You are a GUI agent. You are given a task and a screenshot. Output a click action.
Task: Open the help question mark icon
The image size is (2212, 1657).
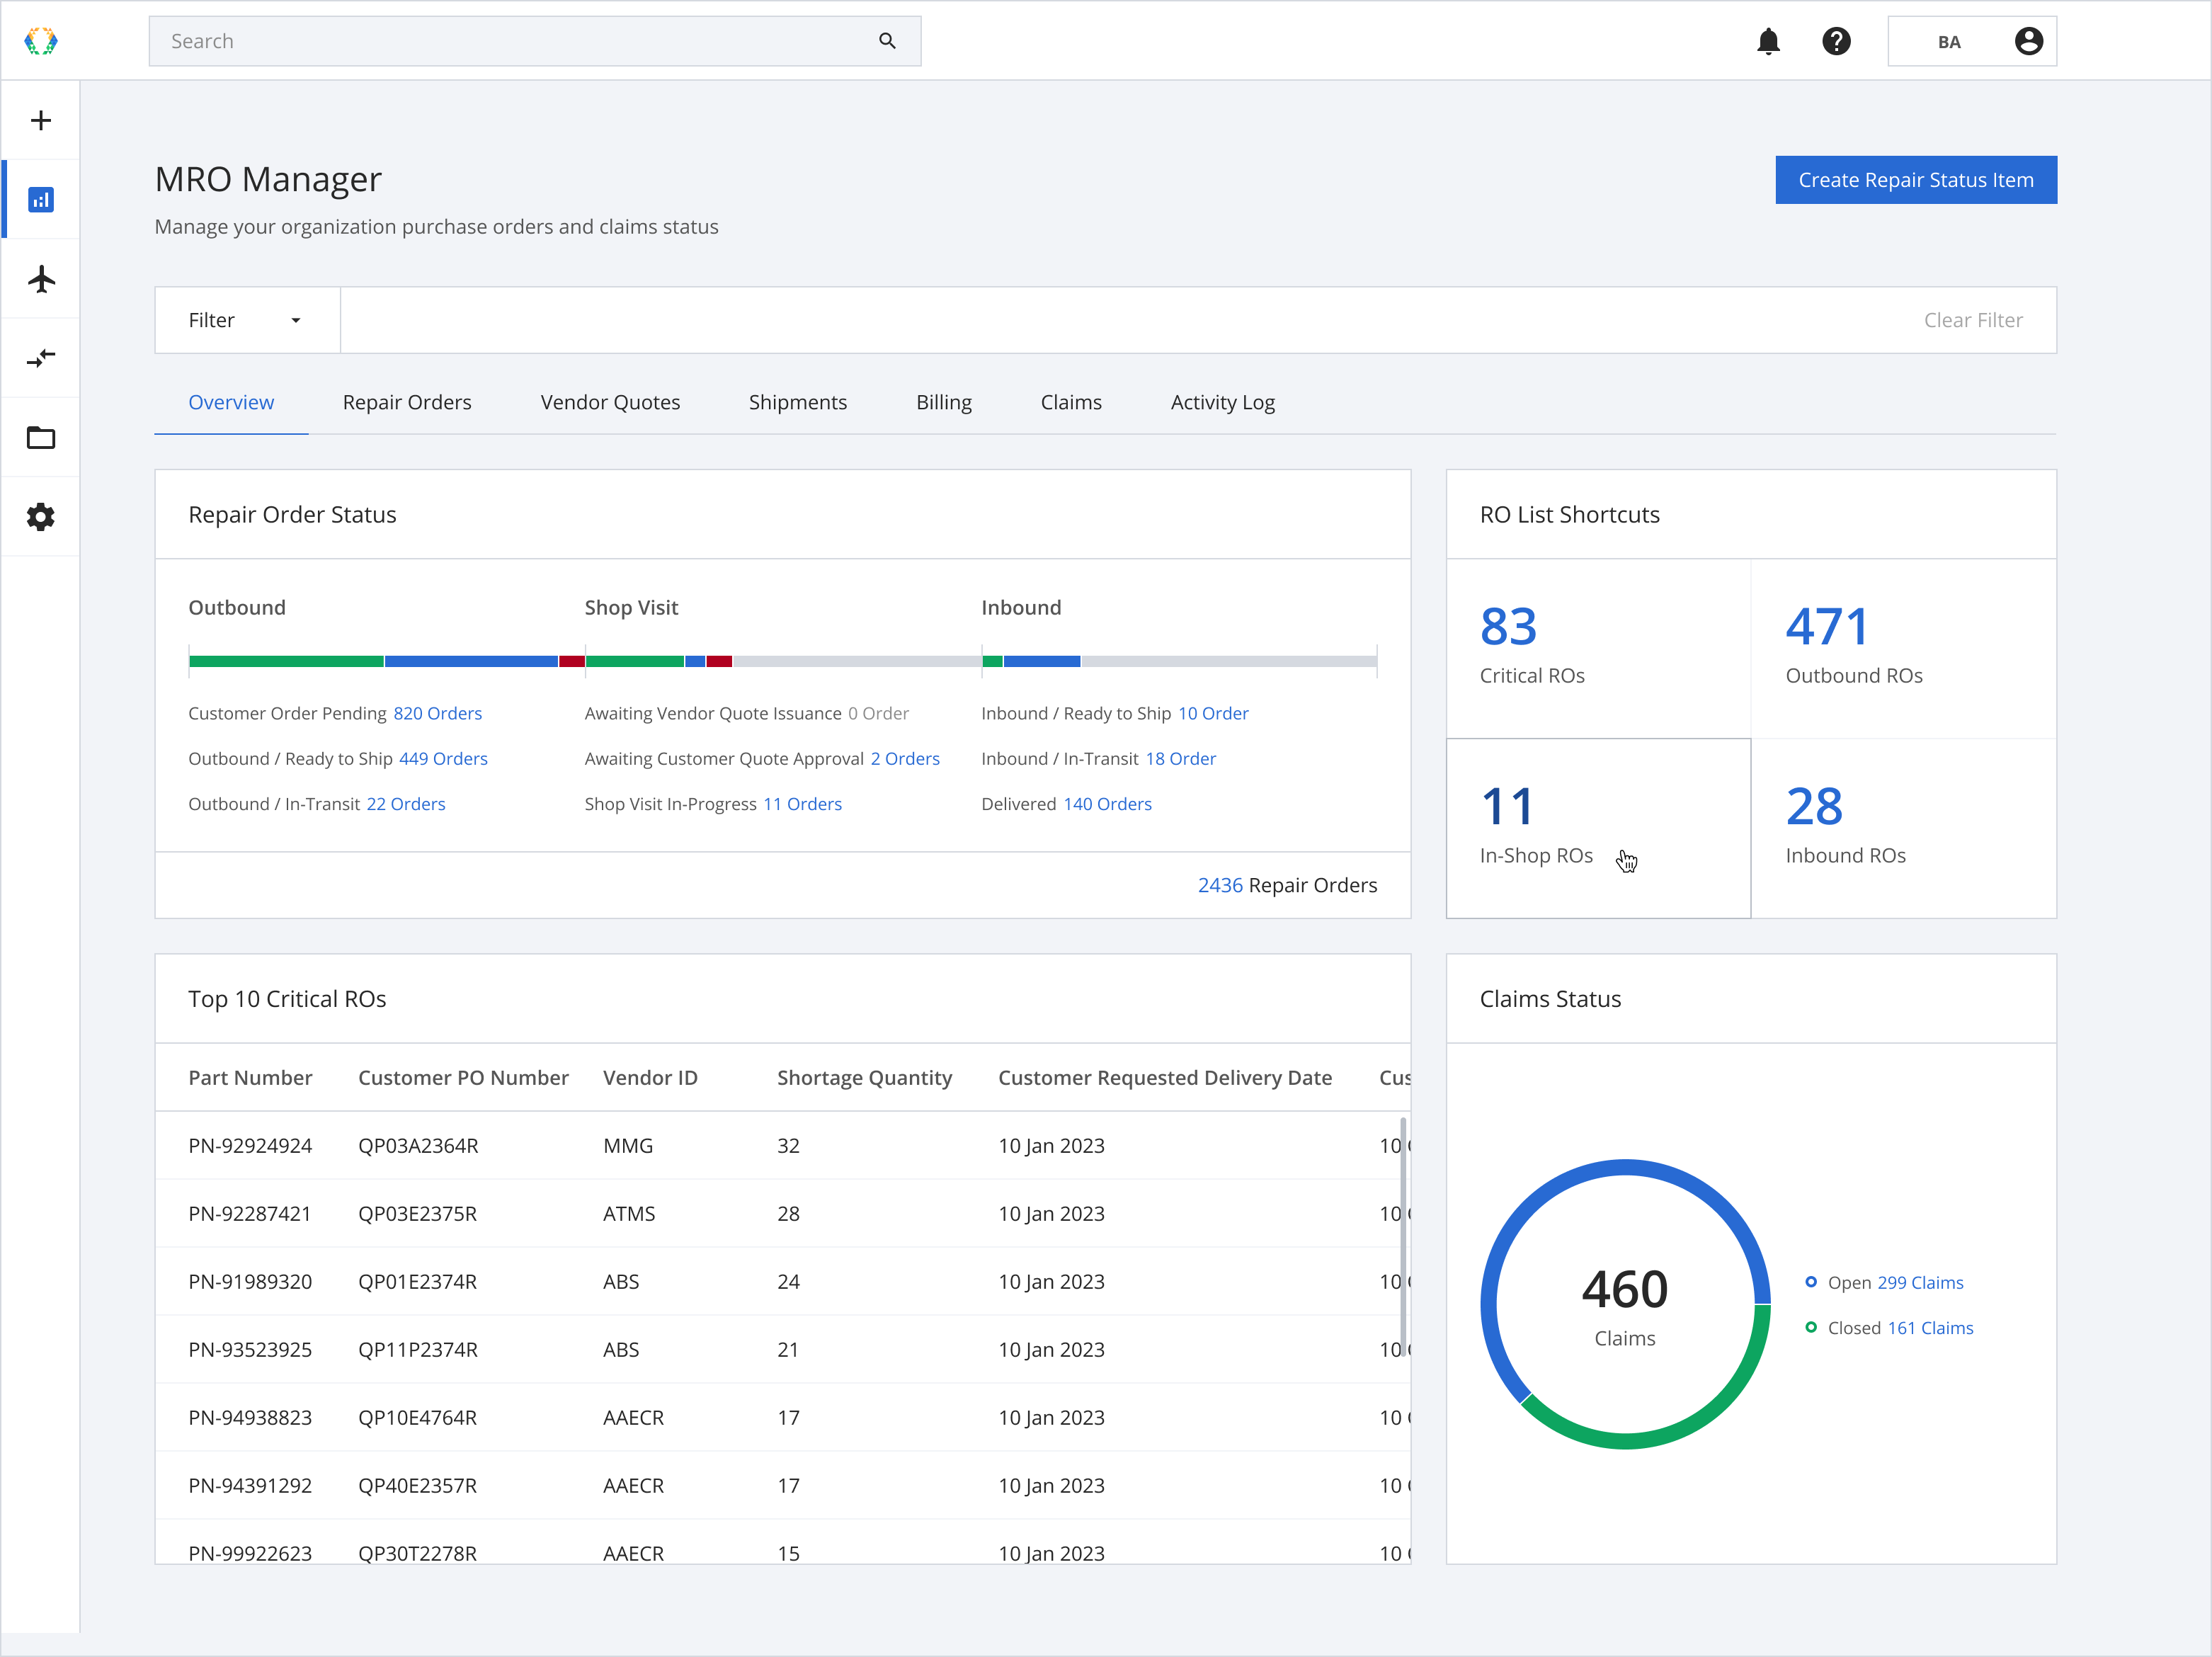point(1836,41)
